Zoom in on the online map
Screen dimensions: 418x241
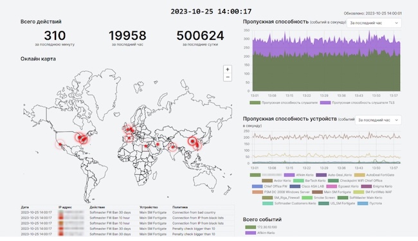click(228, 69)
